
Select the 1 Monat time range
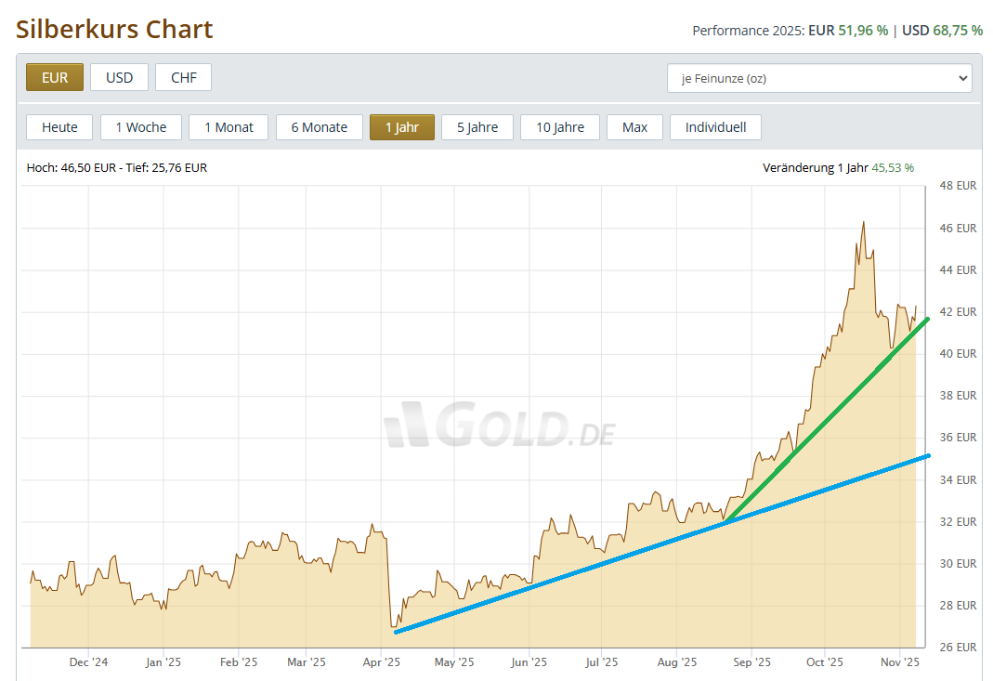click(229, 127)
